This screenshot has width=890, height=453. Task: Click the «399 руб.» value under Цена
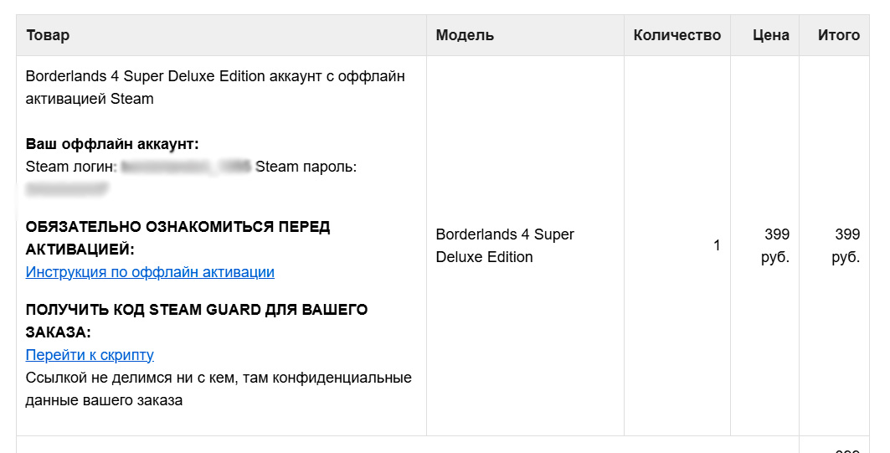776,245
